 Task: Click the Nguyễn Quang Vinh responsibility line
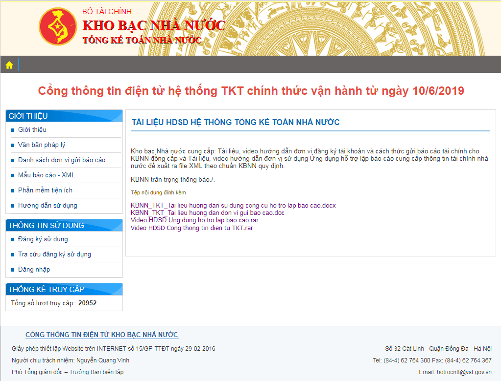(71, 360)
